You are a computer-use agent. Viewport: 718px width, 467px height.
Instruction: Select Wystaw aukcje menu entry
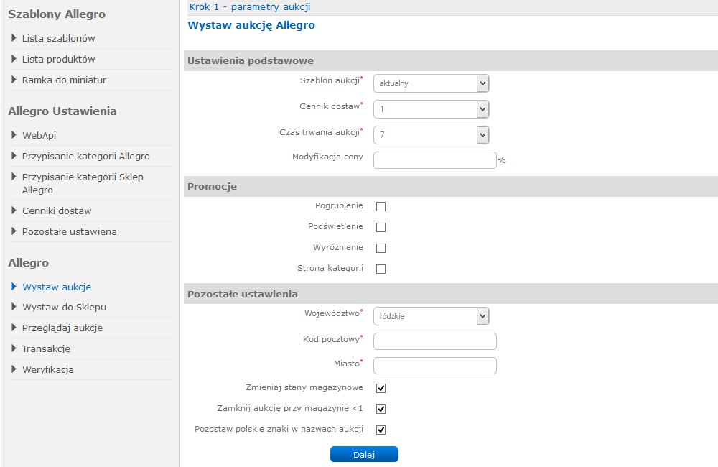[x=57, y=287]
